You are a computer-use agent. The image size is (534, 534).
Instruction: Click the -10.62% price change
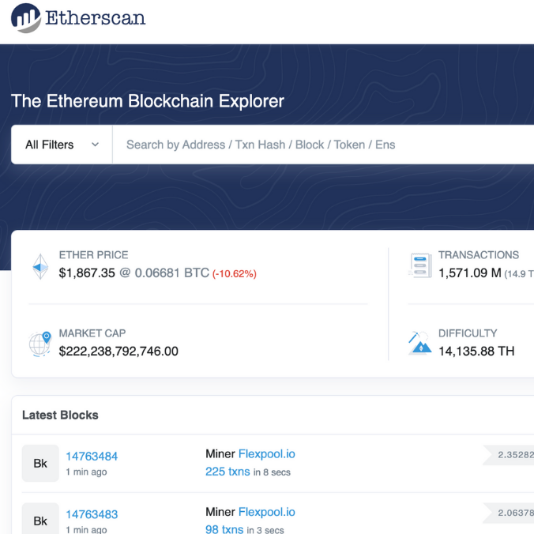point(235,274)
